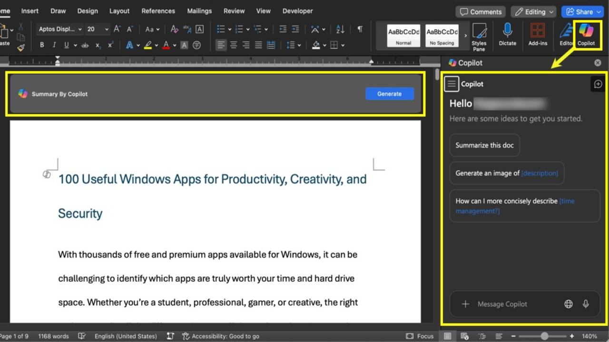The width and height of the screenshot is (609, 342).
Task: Increase font size with larger A
Action: (118, 29)
